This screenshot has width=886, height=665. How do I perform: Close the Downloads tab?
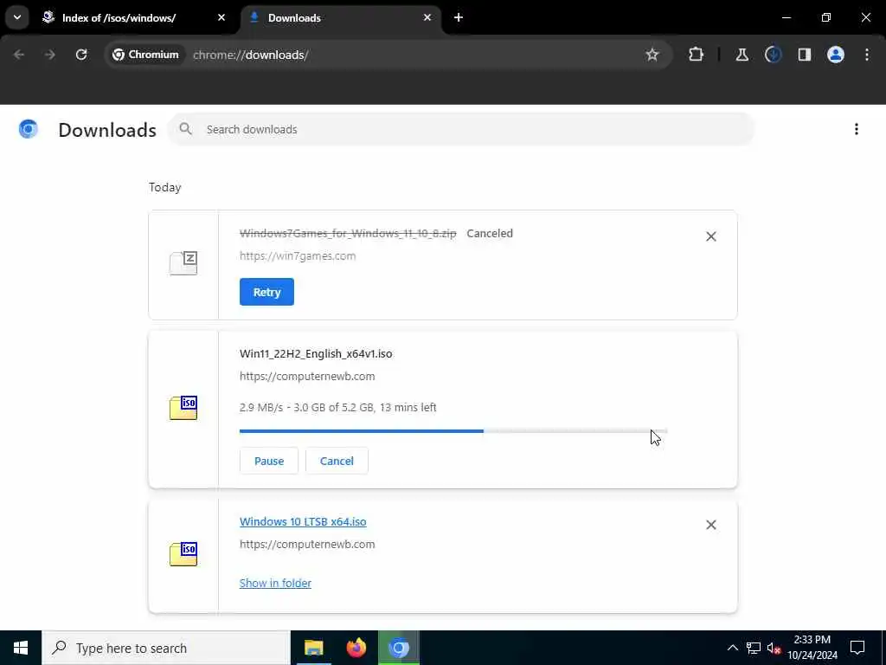click(427, 17)
